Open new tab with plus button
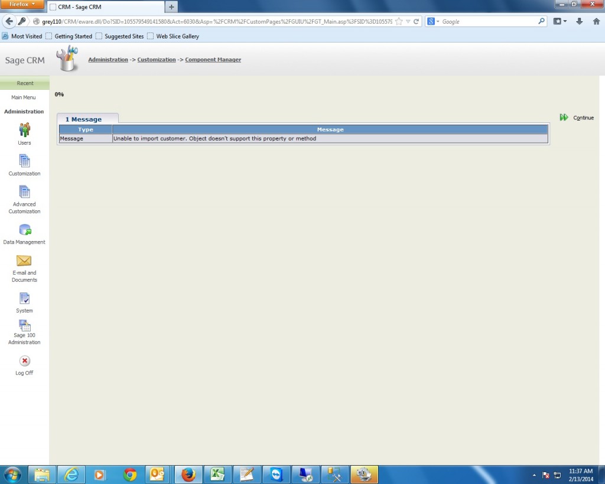This screenshot has width=605, height=484. click(x=171, y=7)
